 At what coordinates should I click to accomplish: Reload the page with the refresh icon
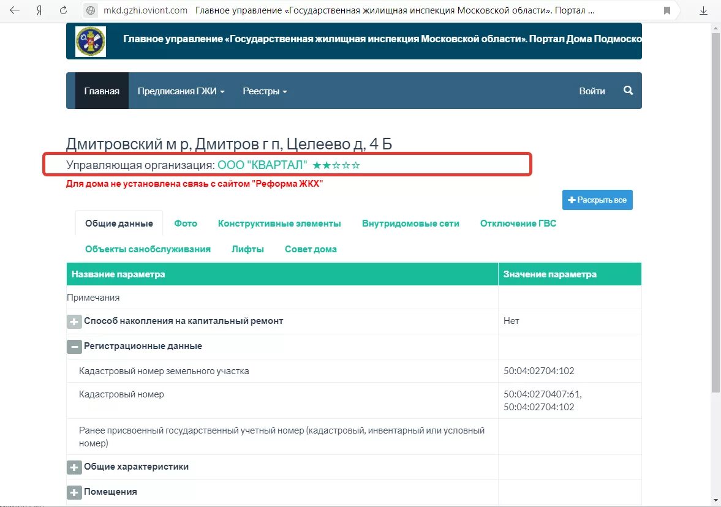[x=64, y=10]
